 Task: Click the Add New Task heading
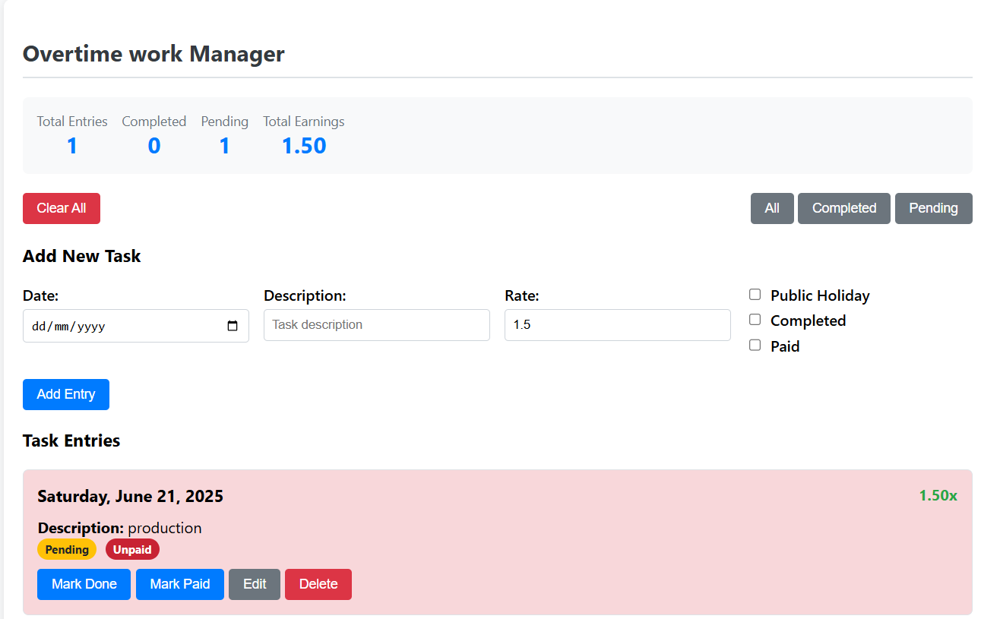[82, 256]
